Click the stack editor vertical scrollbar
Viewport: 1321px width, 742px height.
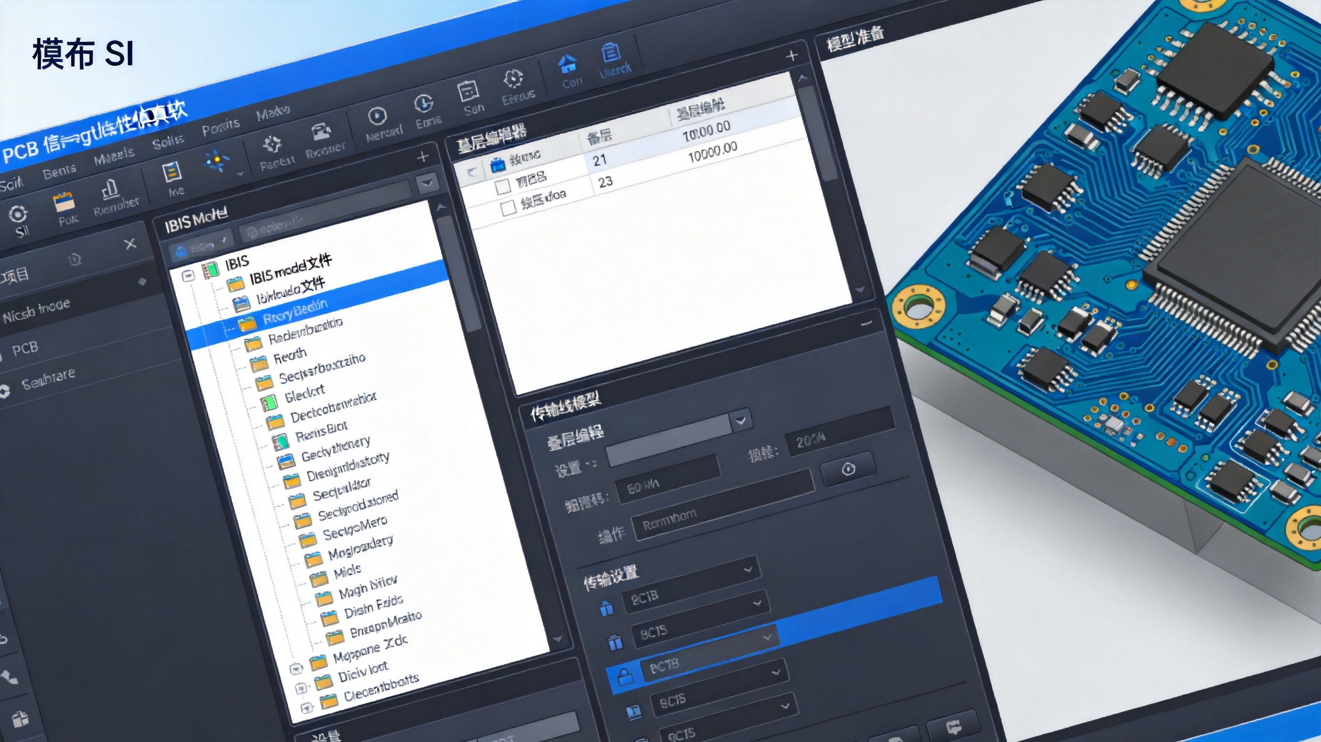coord(820,132)
